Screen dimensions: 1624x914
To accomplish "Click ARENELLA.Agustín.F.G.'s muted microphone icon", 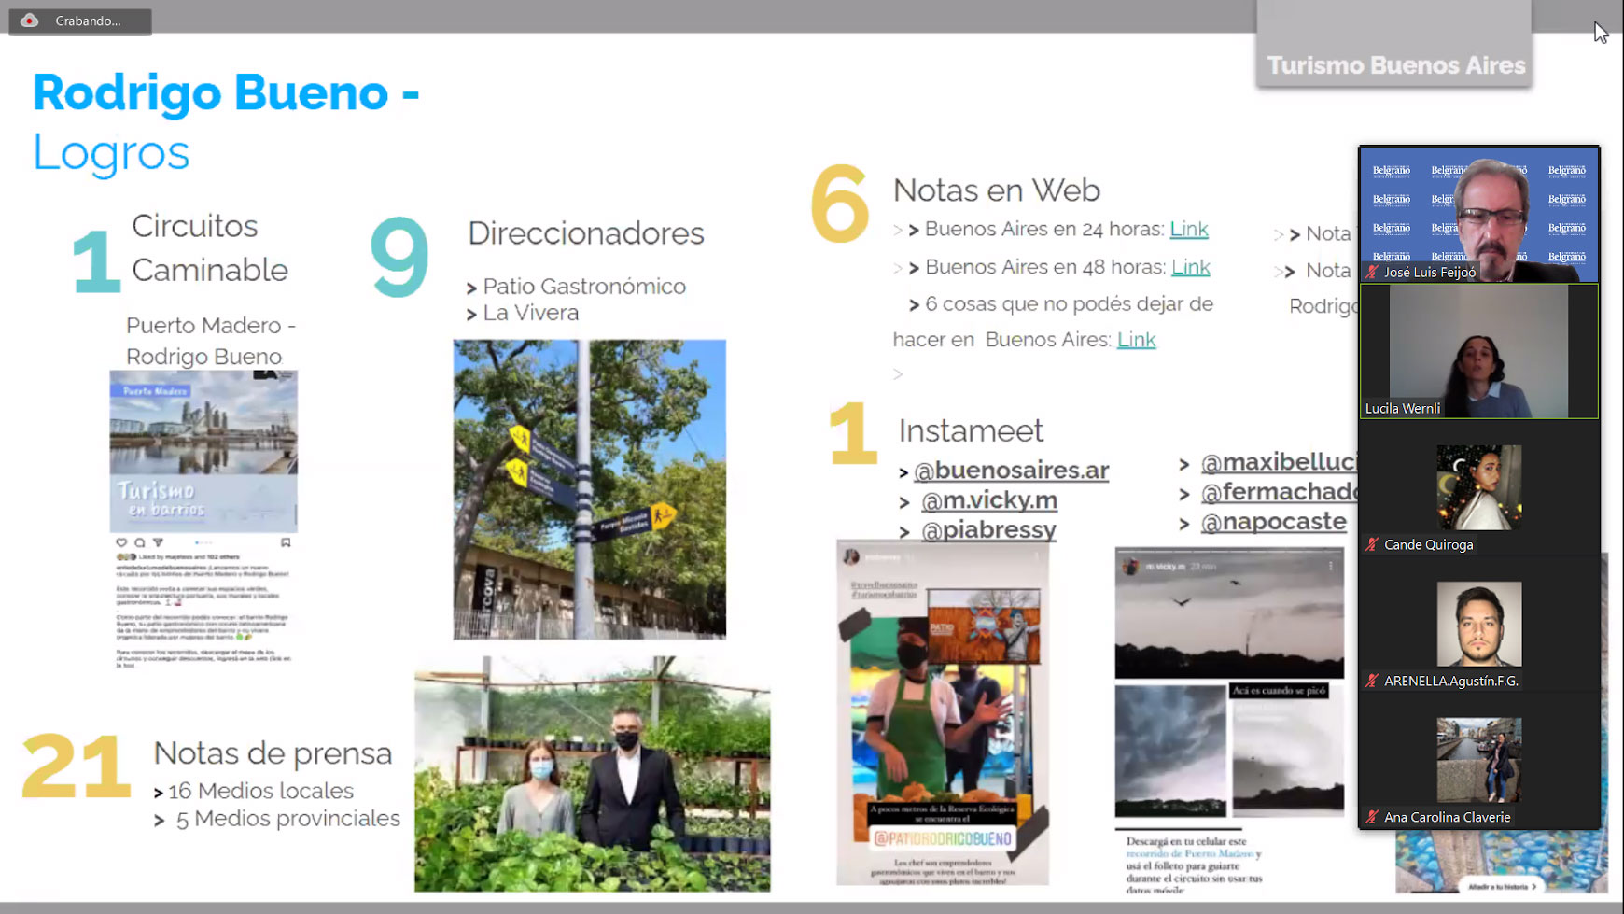I will tap(1372, 682).
